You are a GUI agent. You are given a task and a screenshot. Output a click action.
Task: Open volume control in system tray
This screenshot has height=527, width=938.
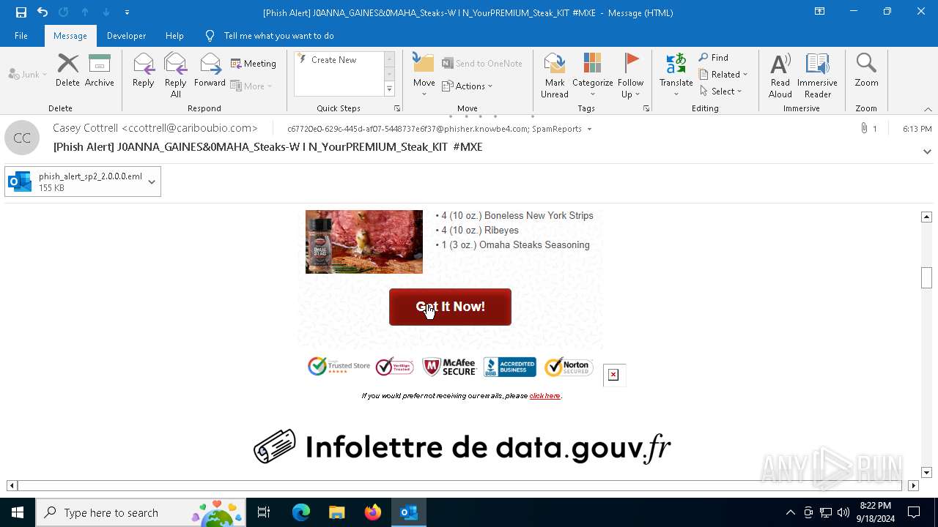coord(843,512)
